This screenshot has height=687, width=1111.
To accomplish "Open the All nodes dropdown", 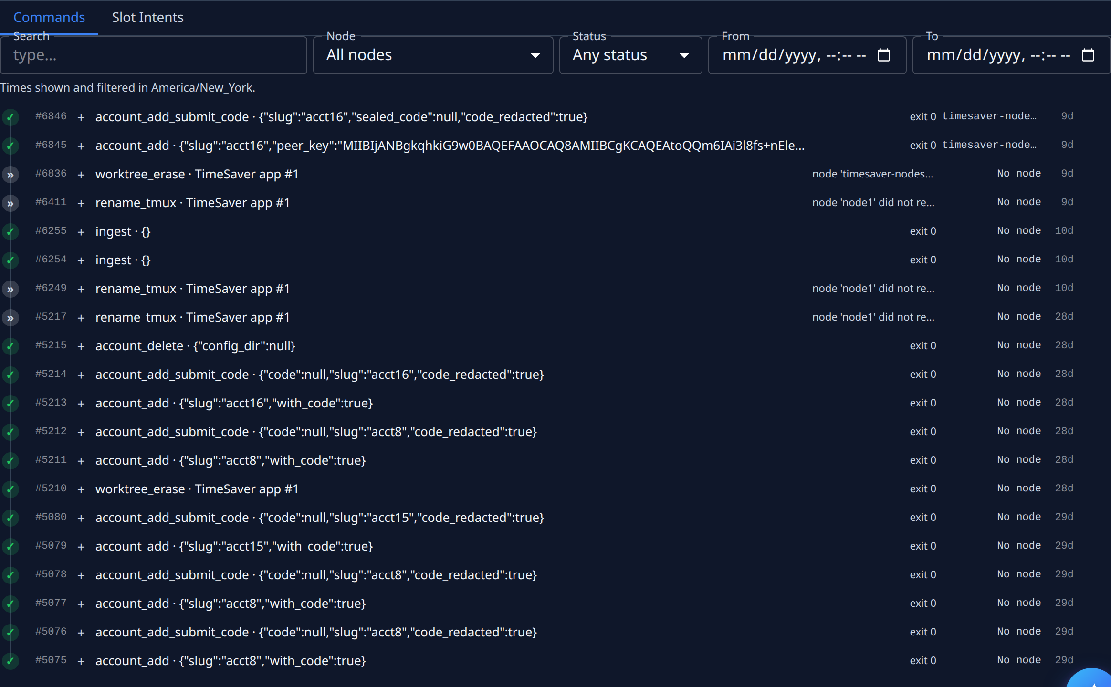I will 433,55.
